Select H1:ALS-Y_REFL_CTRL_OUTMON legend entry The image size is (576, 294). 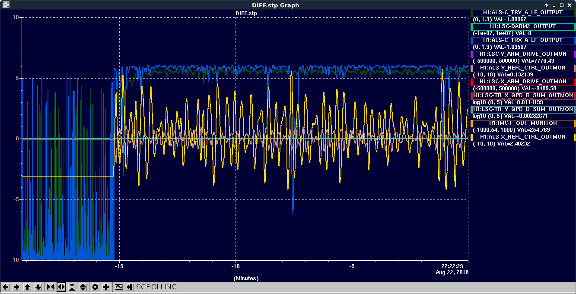(523, 68)
